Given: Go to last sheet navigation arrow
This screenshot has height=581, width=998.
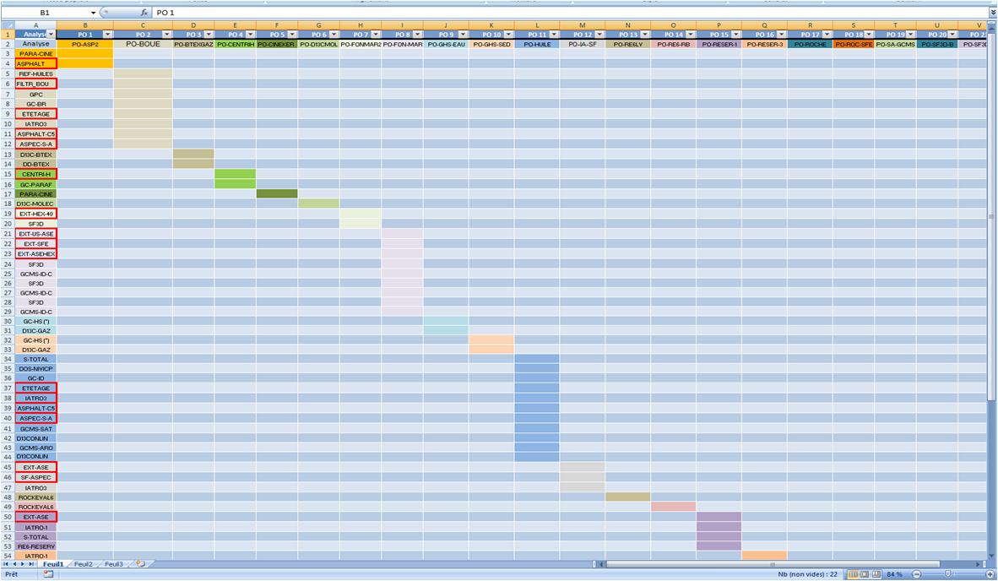Looking at the screenshot, I should pos(33,564).
